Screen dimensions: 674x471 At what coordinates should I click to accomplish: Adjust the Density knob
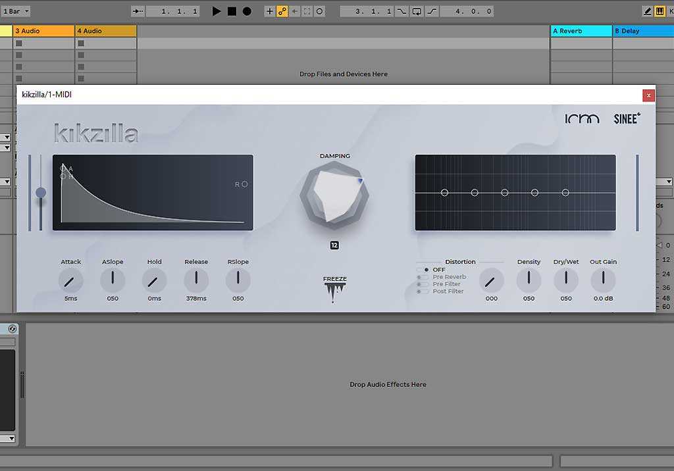point(529,280)
